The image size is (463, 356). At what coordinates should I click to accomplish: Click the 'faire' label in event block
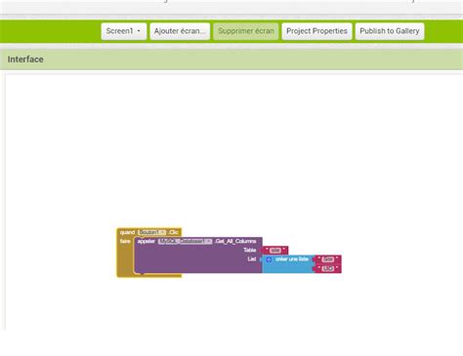tap(125, 241)
